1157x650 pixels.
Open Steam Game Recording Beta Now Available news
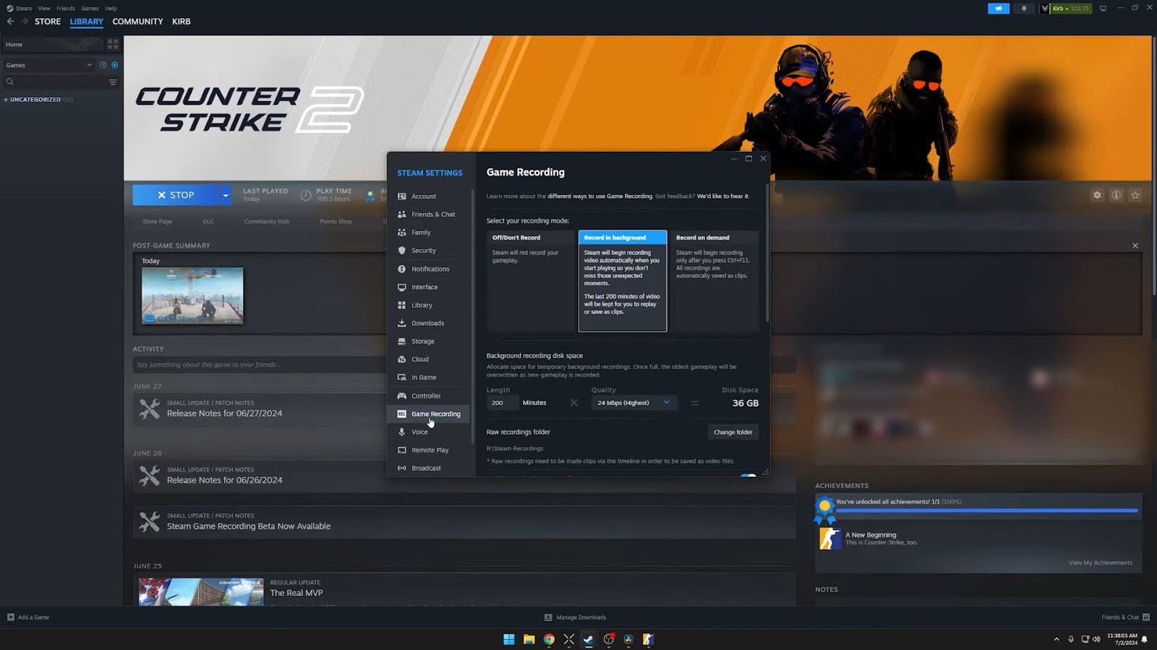[x=249, y=526]
